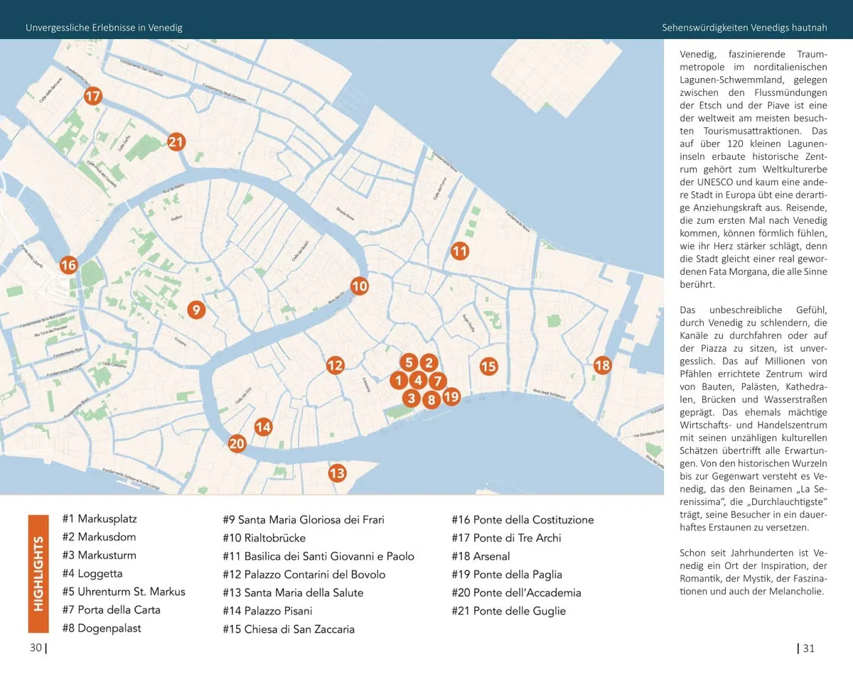Select '#2 Markusdom' in the highlights list

99,537
